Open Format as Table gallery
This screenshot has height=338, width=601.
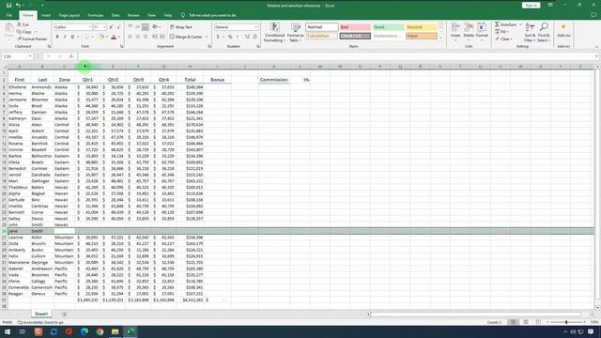[x=296, y=32]
